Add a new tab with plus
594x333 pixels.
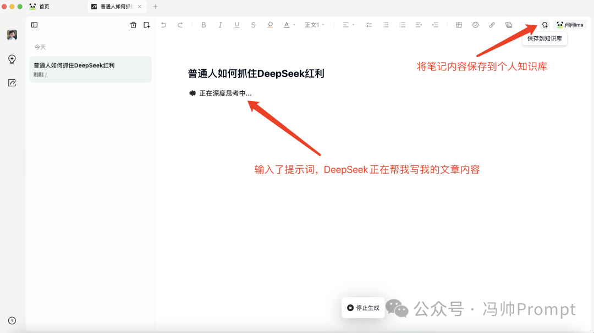pyautogui.click(x=155, y=7)
